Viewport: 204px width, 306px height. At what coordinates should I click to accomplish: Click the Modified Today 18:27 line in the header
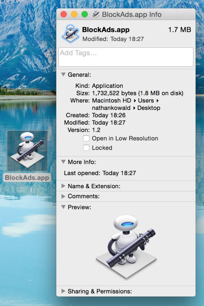113,39
